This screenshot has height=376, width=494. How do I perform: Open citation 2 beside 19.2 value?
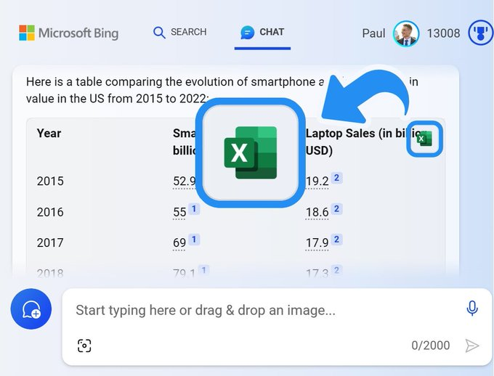point(337,178)
